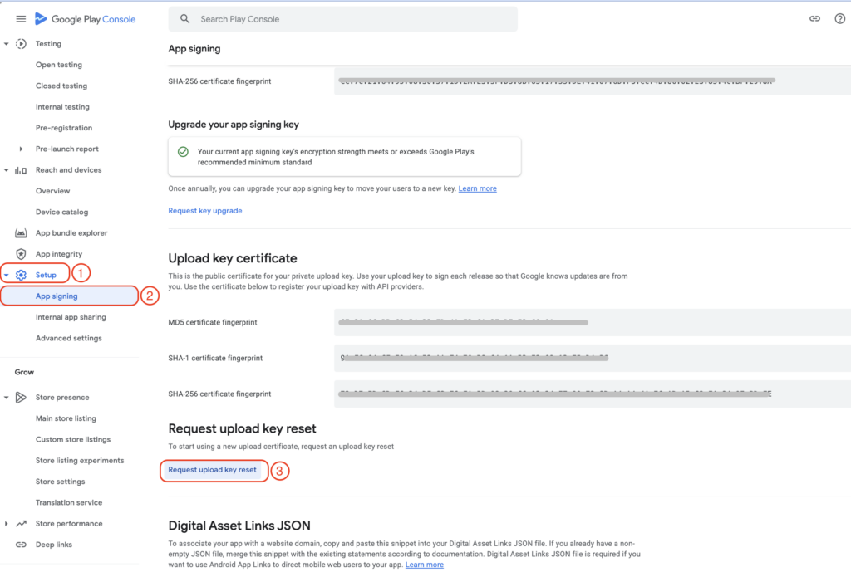Collapse the Testing section arrow
851x572 pixels.
(7, 44)
